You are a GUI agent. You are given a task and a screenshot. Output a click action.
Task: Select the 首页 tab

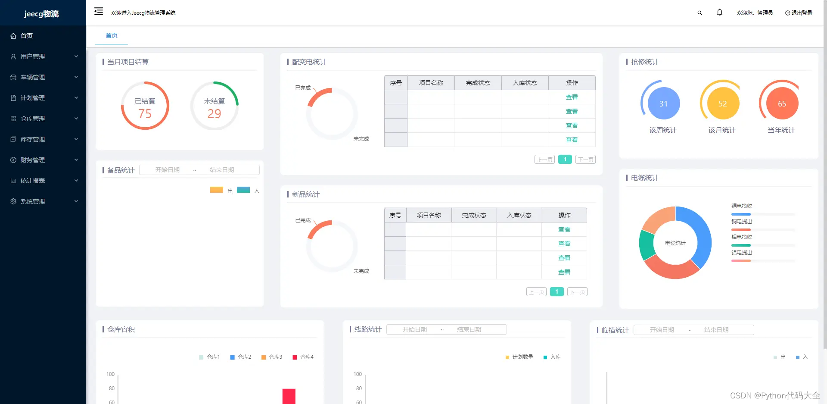112,35
